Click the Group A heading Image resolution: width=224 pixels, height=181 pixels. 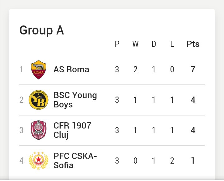click(x=42, y=30)
